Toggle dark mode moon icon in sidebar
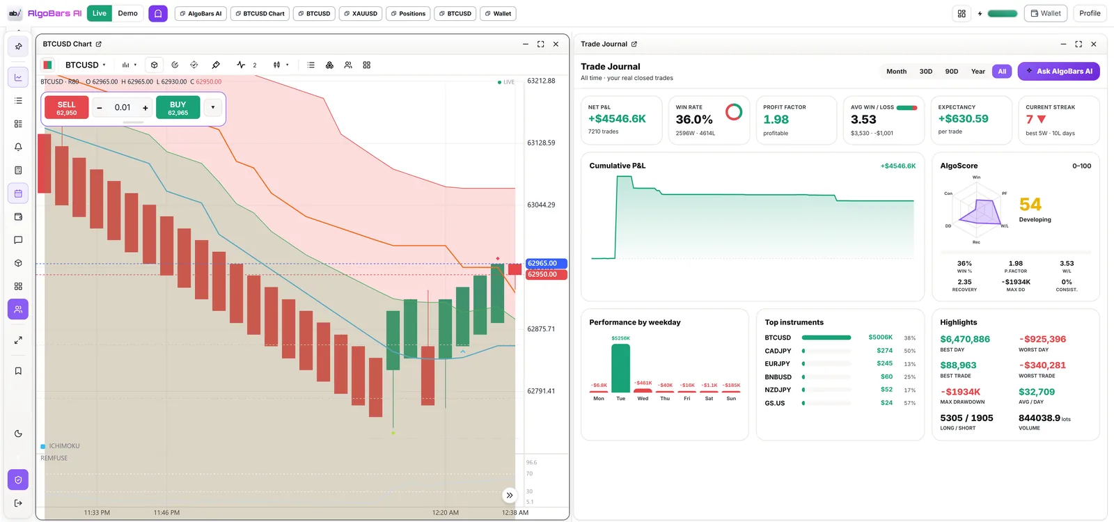 [18, 434]
